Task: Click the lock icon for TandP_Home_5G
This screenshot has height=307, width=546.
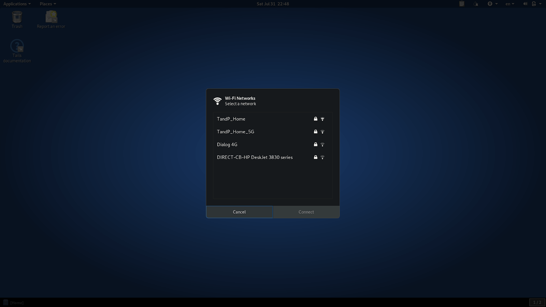Action: click(x=316, y=132)
